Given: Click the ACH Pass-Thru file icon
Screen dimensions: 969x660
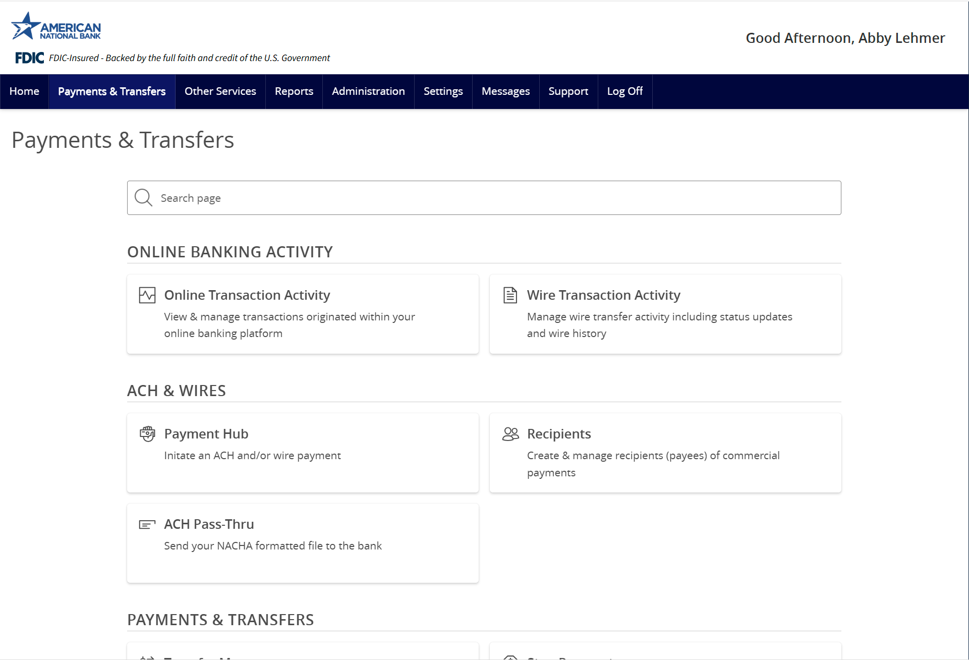Looking at the screenshot, I should tap(147, 525).
